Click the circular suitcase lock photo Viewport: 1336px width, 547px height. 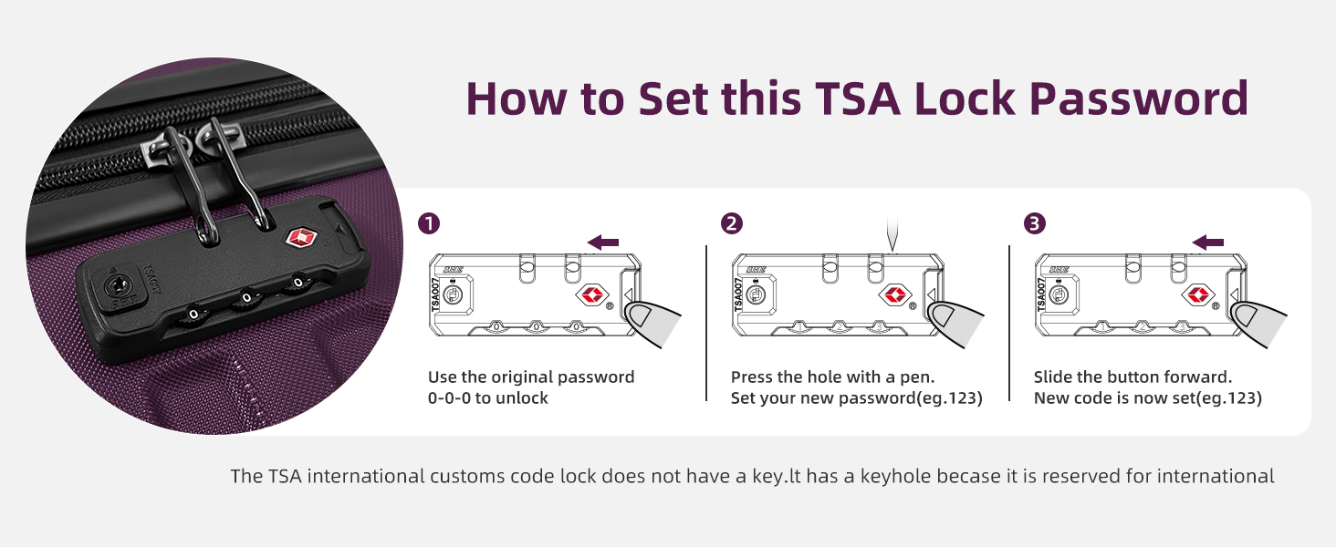[x=214, y=246]
